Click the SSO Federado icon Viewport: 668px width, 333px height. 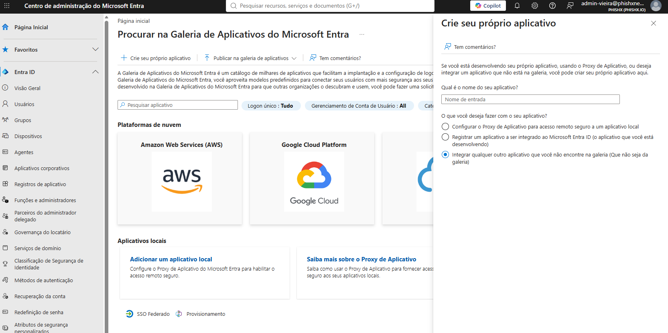pyautogui.click(x=129, y=314)
